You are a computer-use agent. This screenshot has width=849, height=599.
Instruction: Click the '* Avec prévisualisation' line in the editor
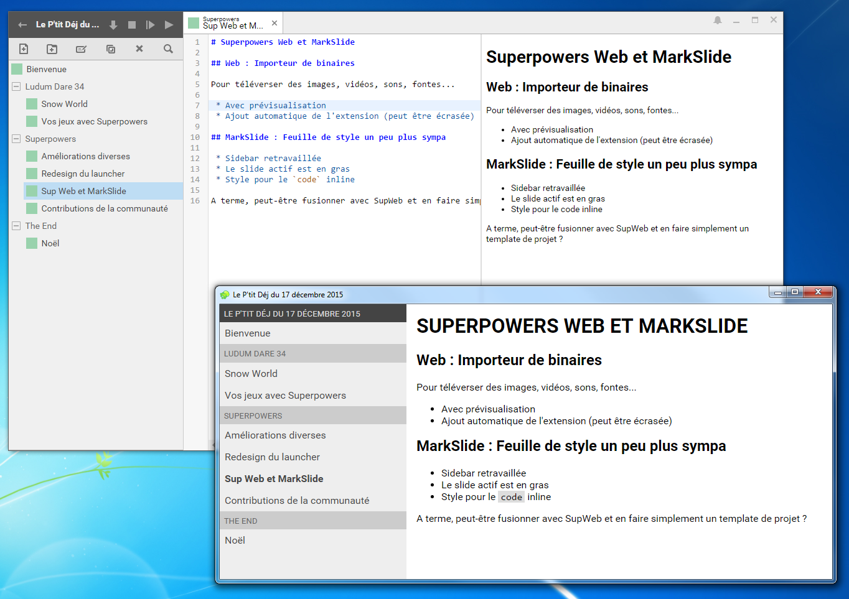[271, 105]
